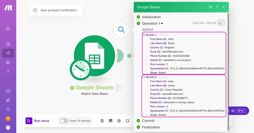Click the OUTPUT section heading
The height and width of the screenshot is (133, 254).
coord(148,30)
